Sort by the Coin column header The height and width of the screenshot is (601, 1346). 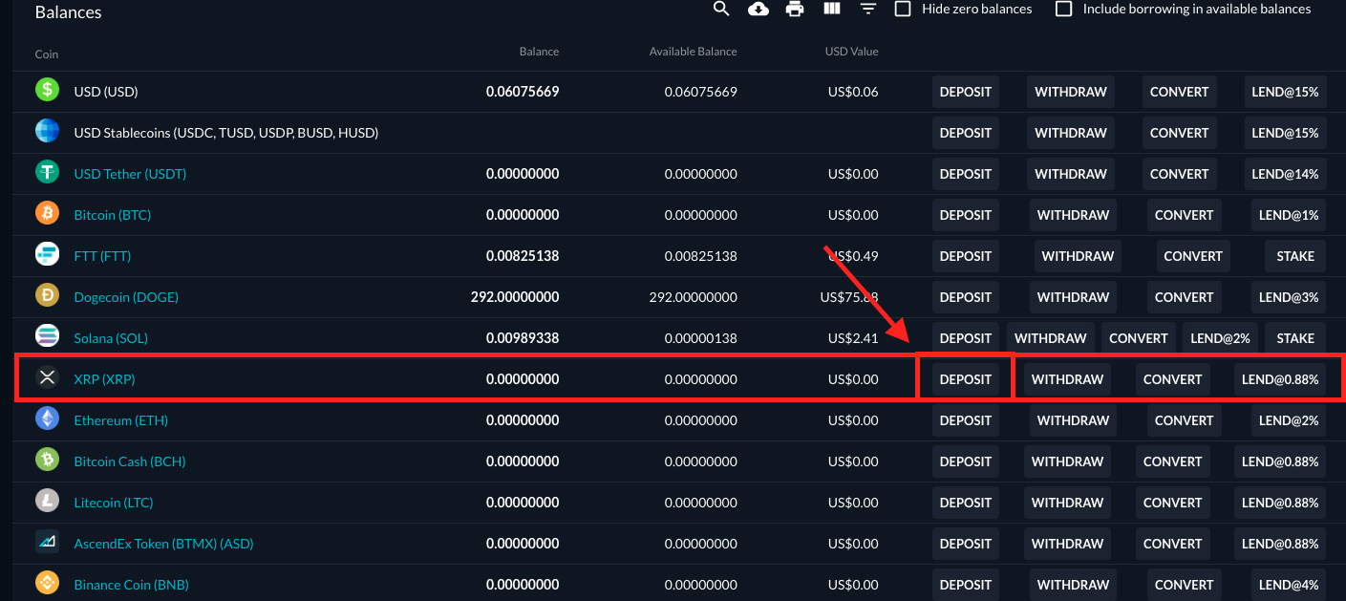(x=47, y=54)
